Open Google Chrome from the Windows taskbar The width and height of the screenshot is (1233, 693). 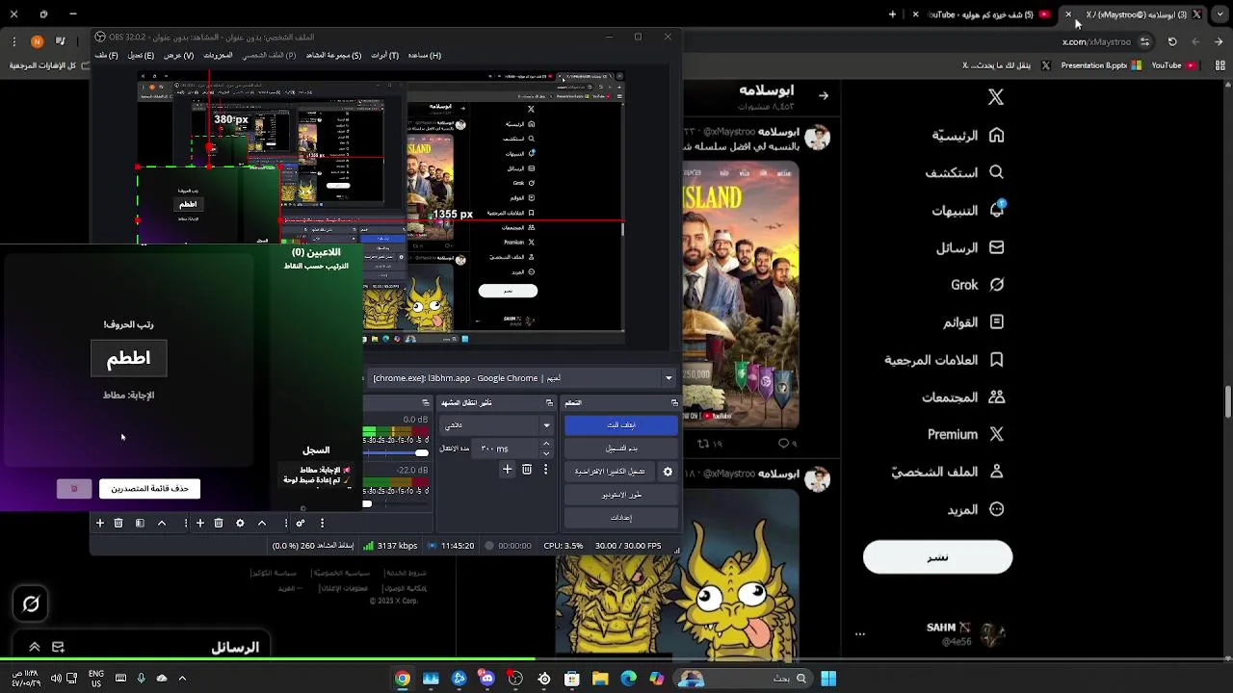coord(403,679)
